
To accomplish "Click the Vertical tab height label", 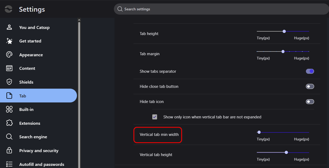I will 156,155.
